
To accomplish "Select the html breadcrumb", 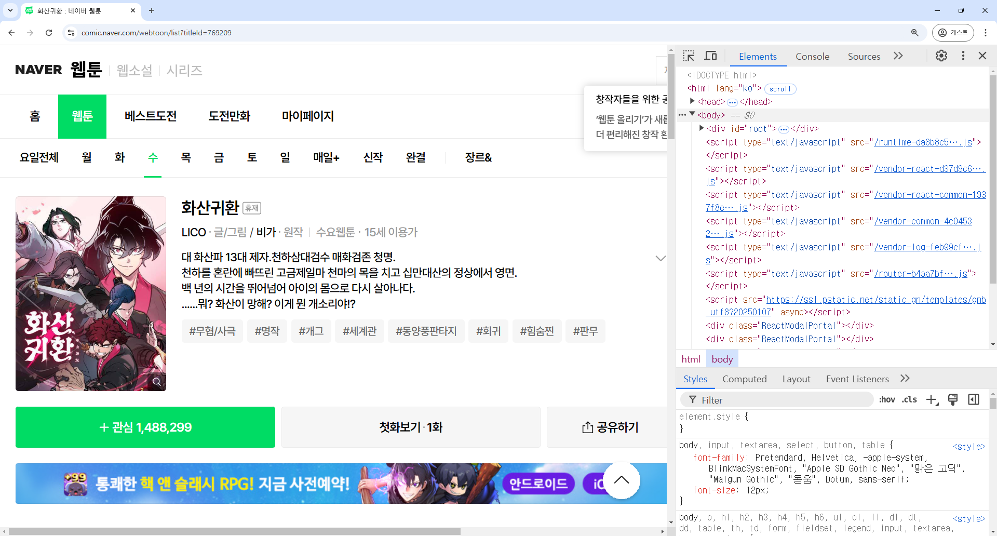I will point(691,359).
